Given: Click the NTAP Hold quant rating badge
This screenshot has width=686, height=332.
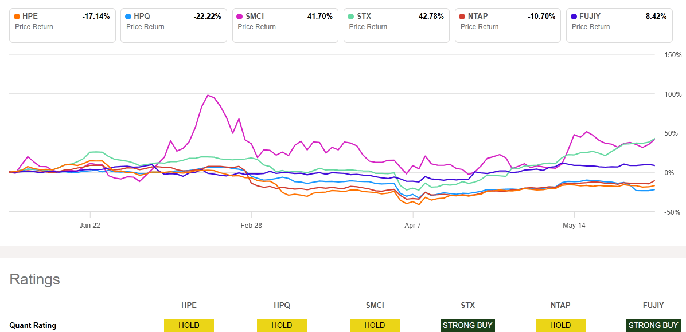Looking at the screenshot, I should 560,326.
